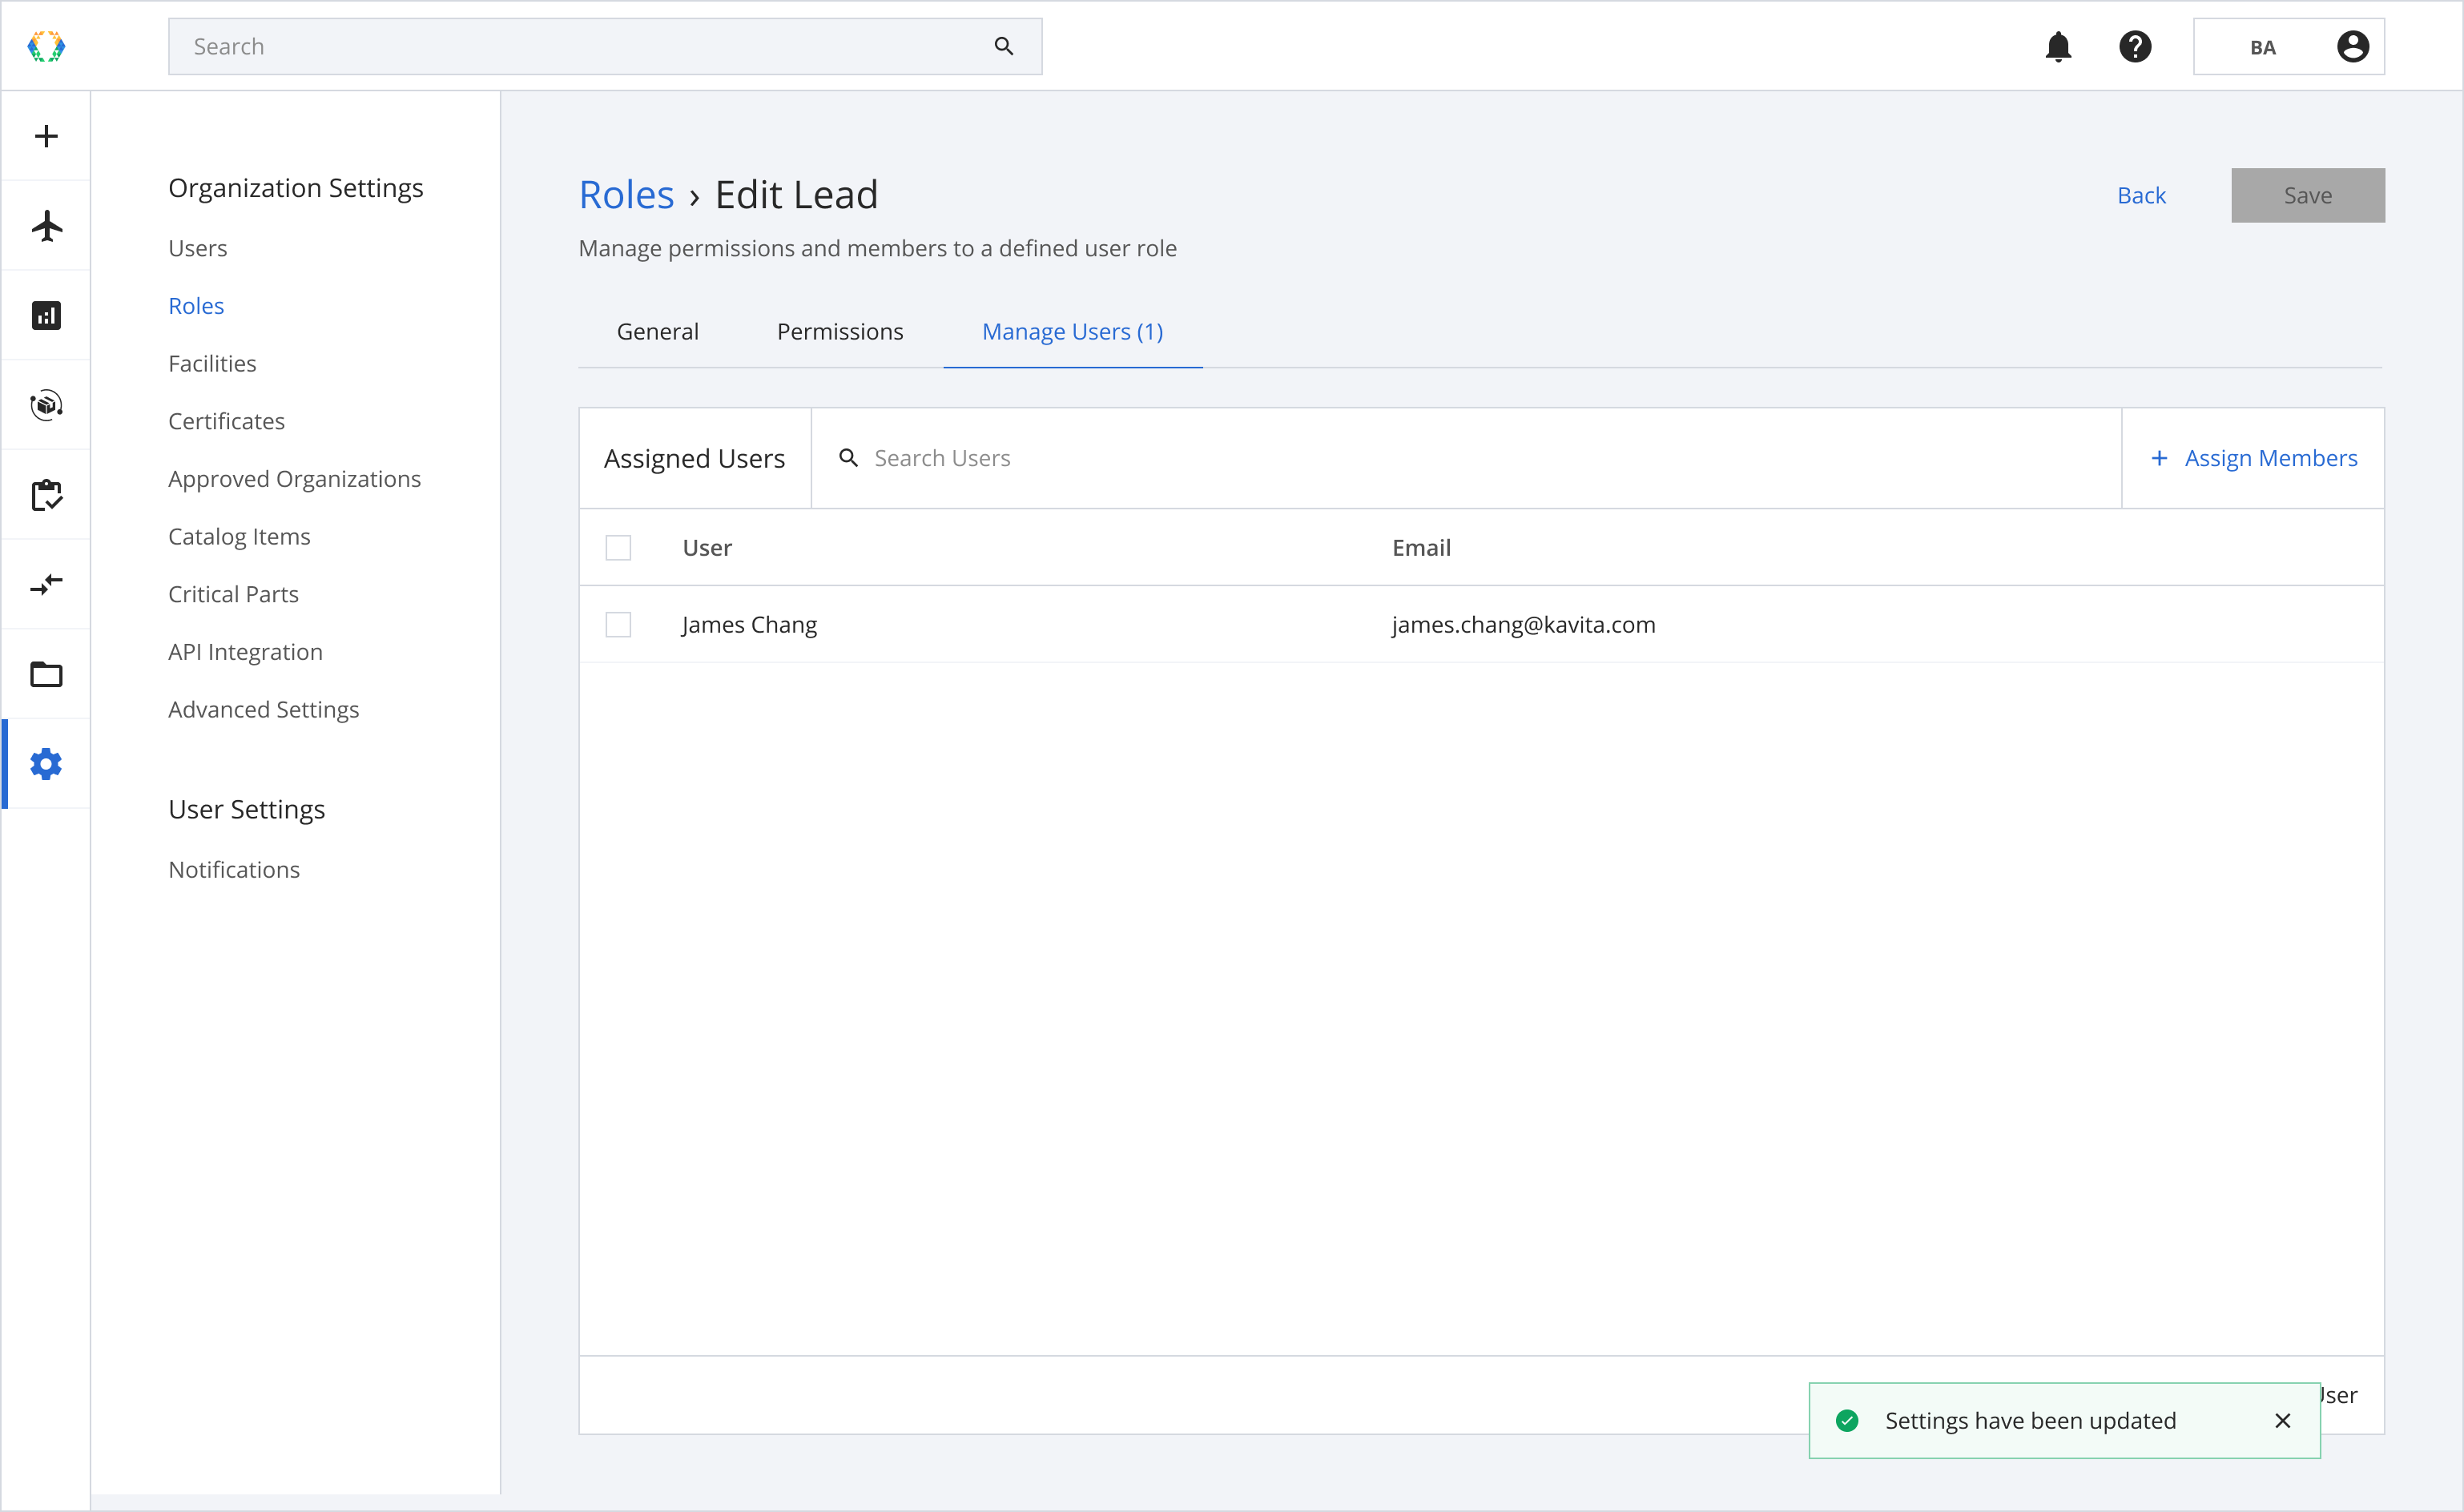Screen dimensions: 2464x1512
Task: Open Users in Organization Settings
Action: (x=197, y=248)
